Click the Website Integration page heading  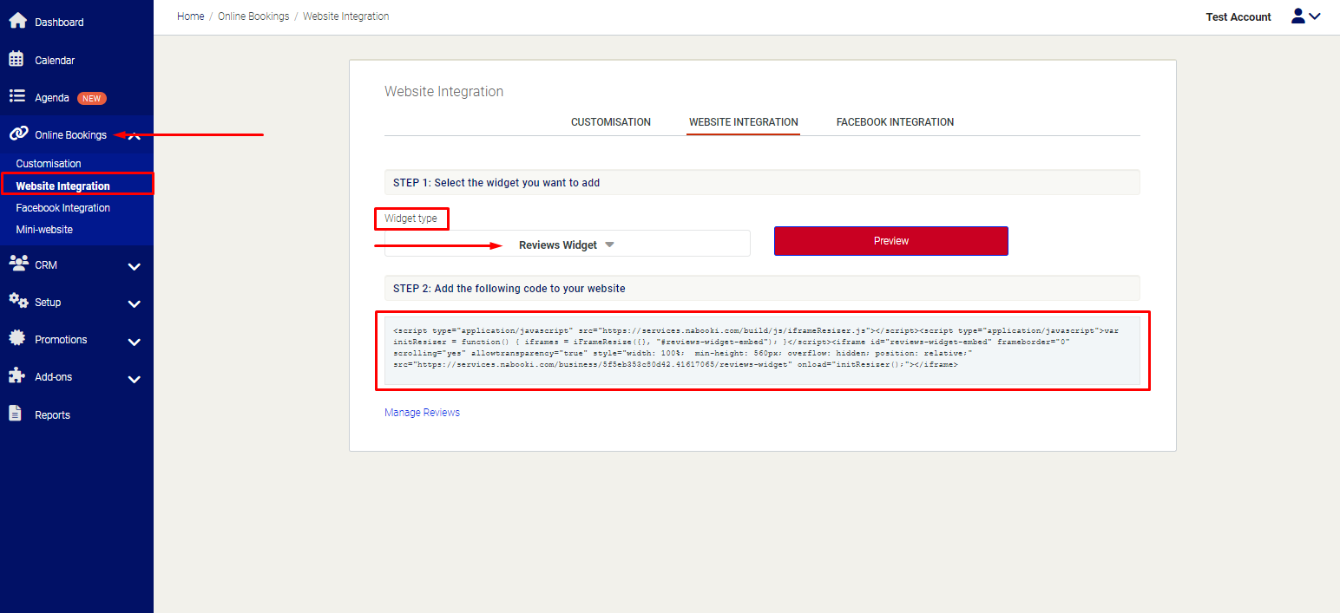point(443,92)
